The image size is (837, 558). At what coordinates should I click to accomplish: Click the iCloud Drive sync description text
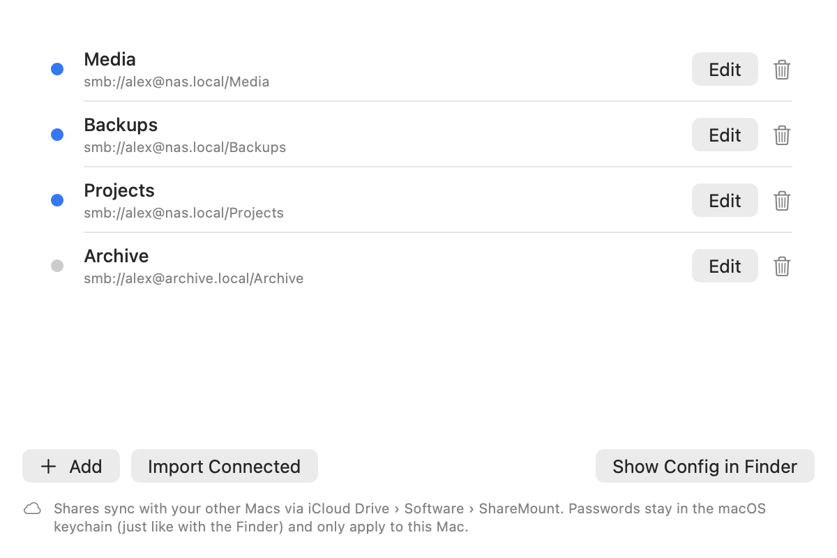pyautogui.click(x=409, y=518)
